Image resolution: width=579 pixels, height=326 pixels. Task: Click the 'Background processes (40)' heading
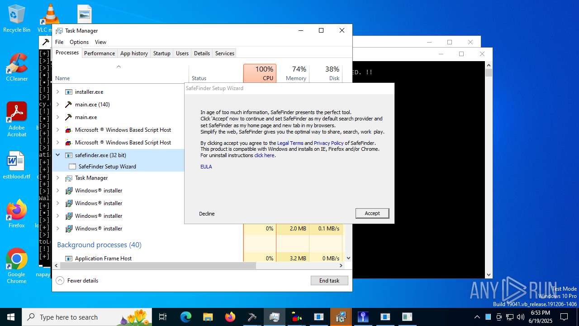point(99,245)
